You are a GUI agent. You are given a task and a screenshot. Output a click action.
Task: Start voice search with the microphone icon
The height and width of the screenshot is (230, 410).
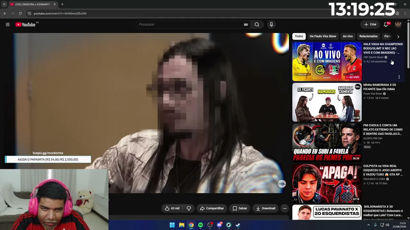click(x=271, y=25)
